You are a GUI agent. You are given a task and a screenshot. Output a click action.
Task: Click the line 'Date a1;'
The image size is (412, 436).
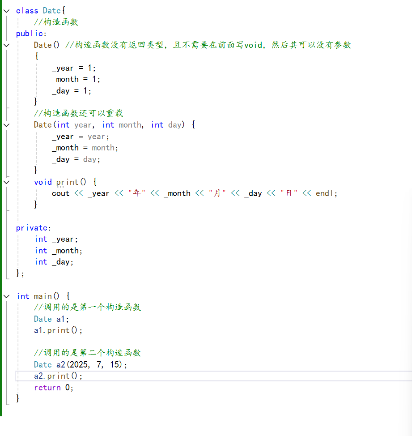coord(51,319)
